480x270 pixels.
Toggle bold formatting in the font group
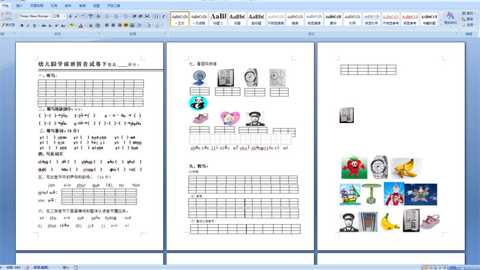coord(22,25)
